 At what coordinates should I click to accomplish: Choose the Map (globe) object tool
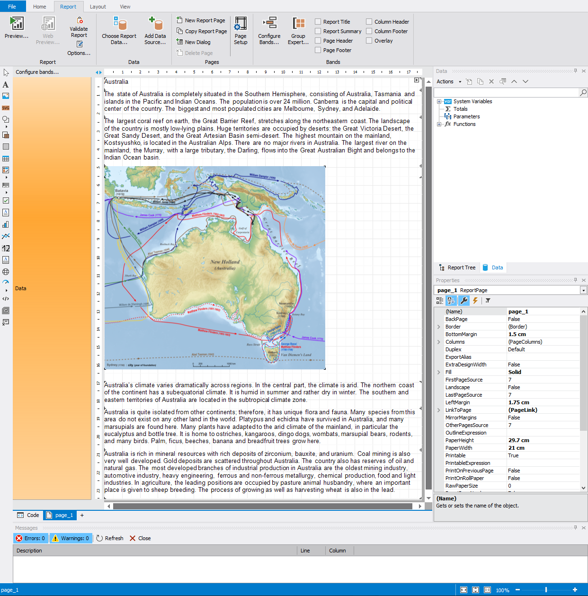click(x=6, y=272)
